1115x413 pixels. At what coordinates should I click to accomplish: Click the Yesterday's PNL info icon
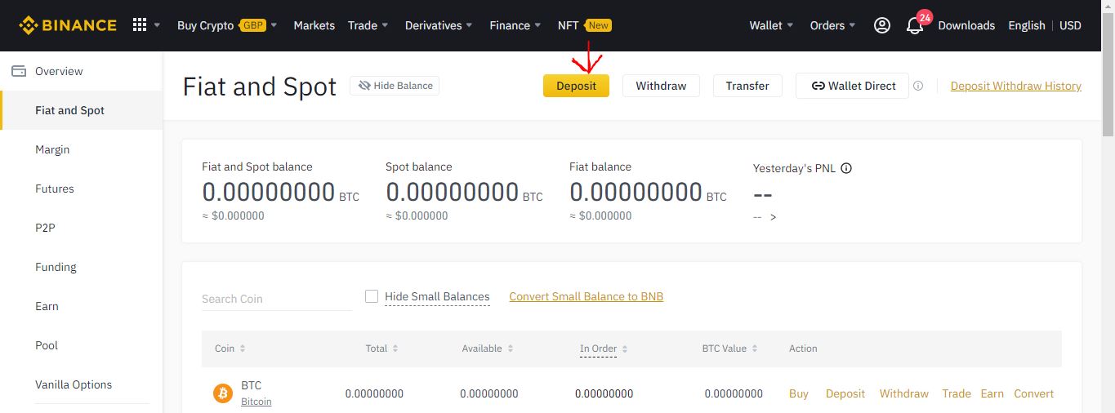(x=846, y=168)
